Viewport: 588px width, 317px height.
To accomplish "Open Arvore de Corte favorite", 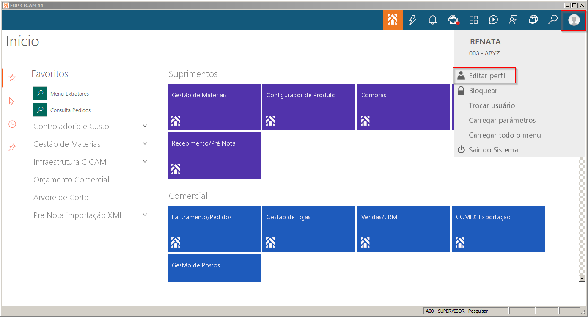I will click(x=61, y=198).
